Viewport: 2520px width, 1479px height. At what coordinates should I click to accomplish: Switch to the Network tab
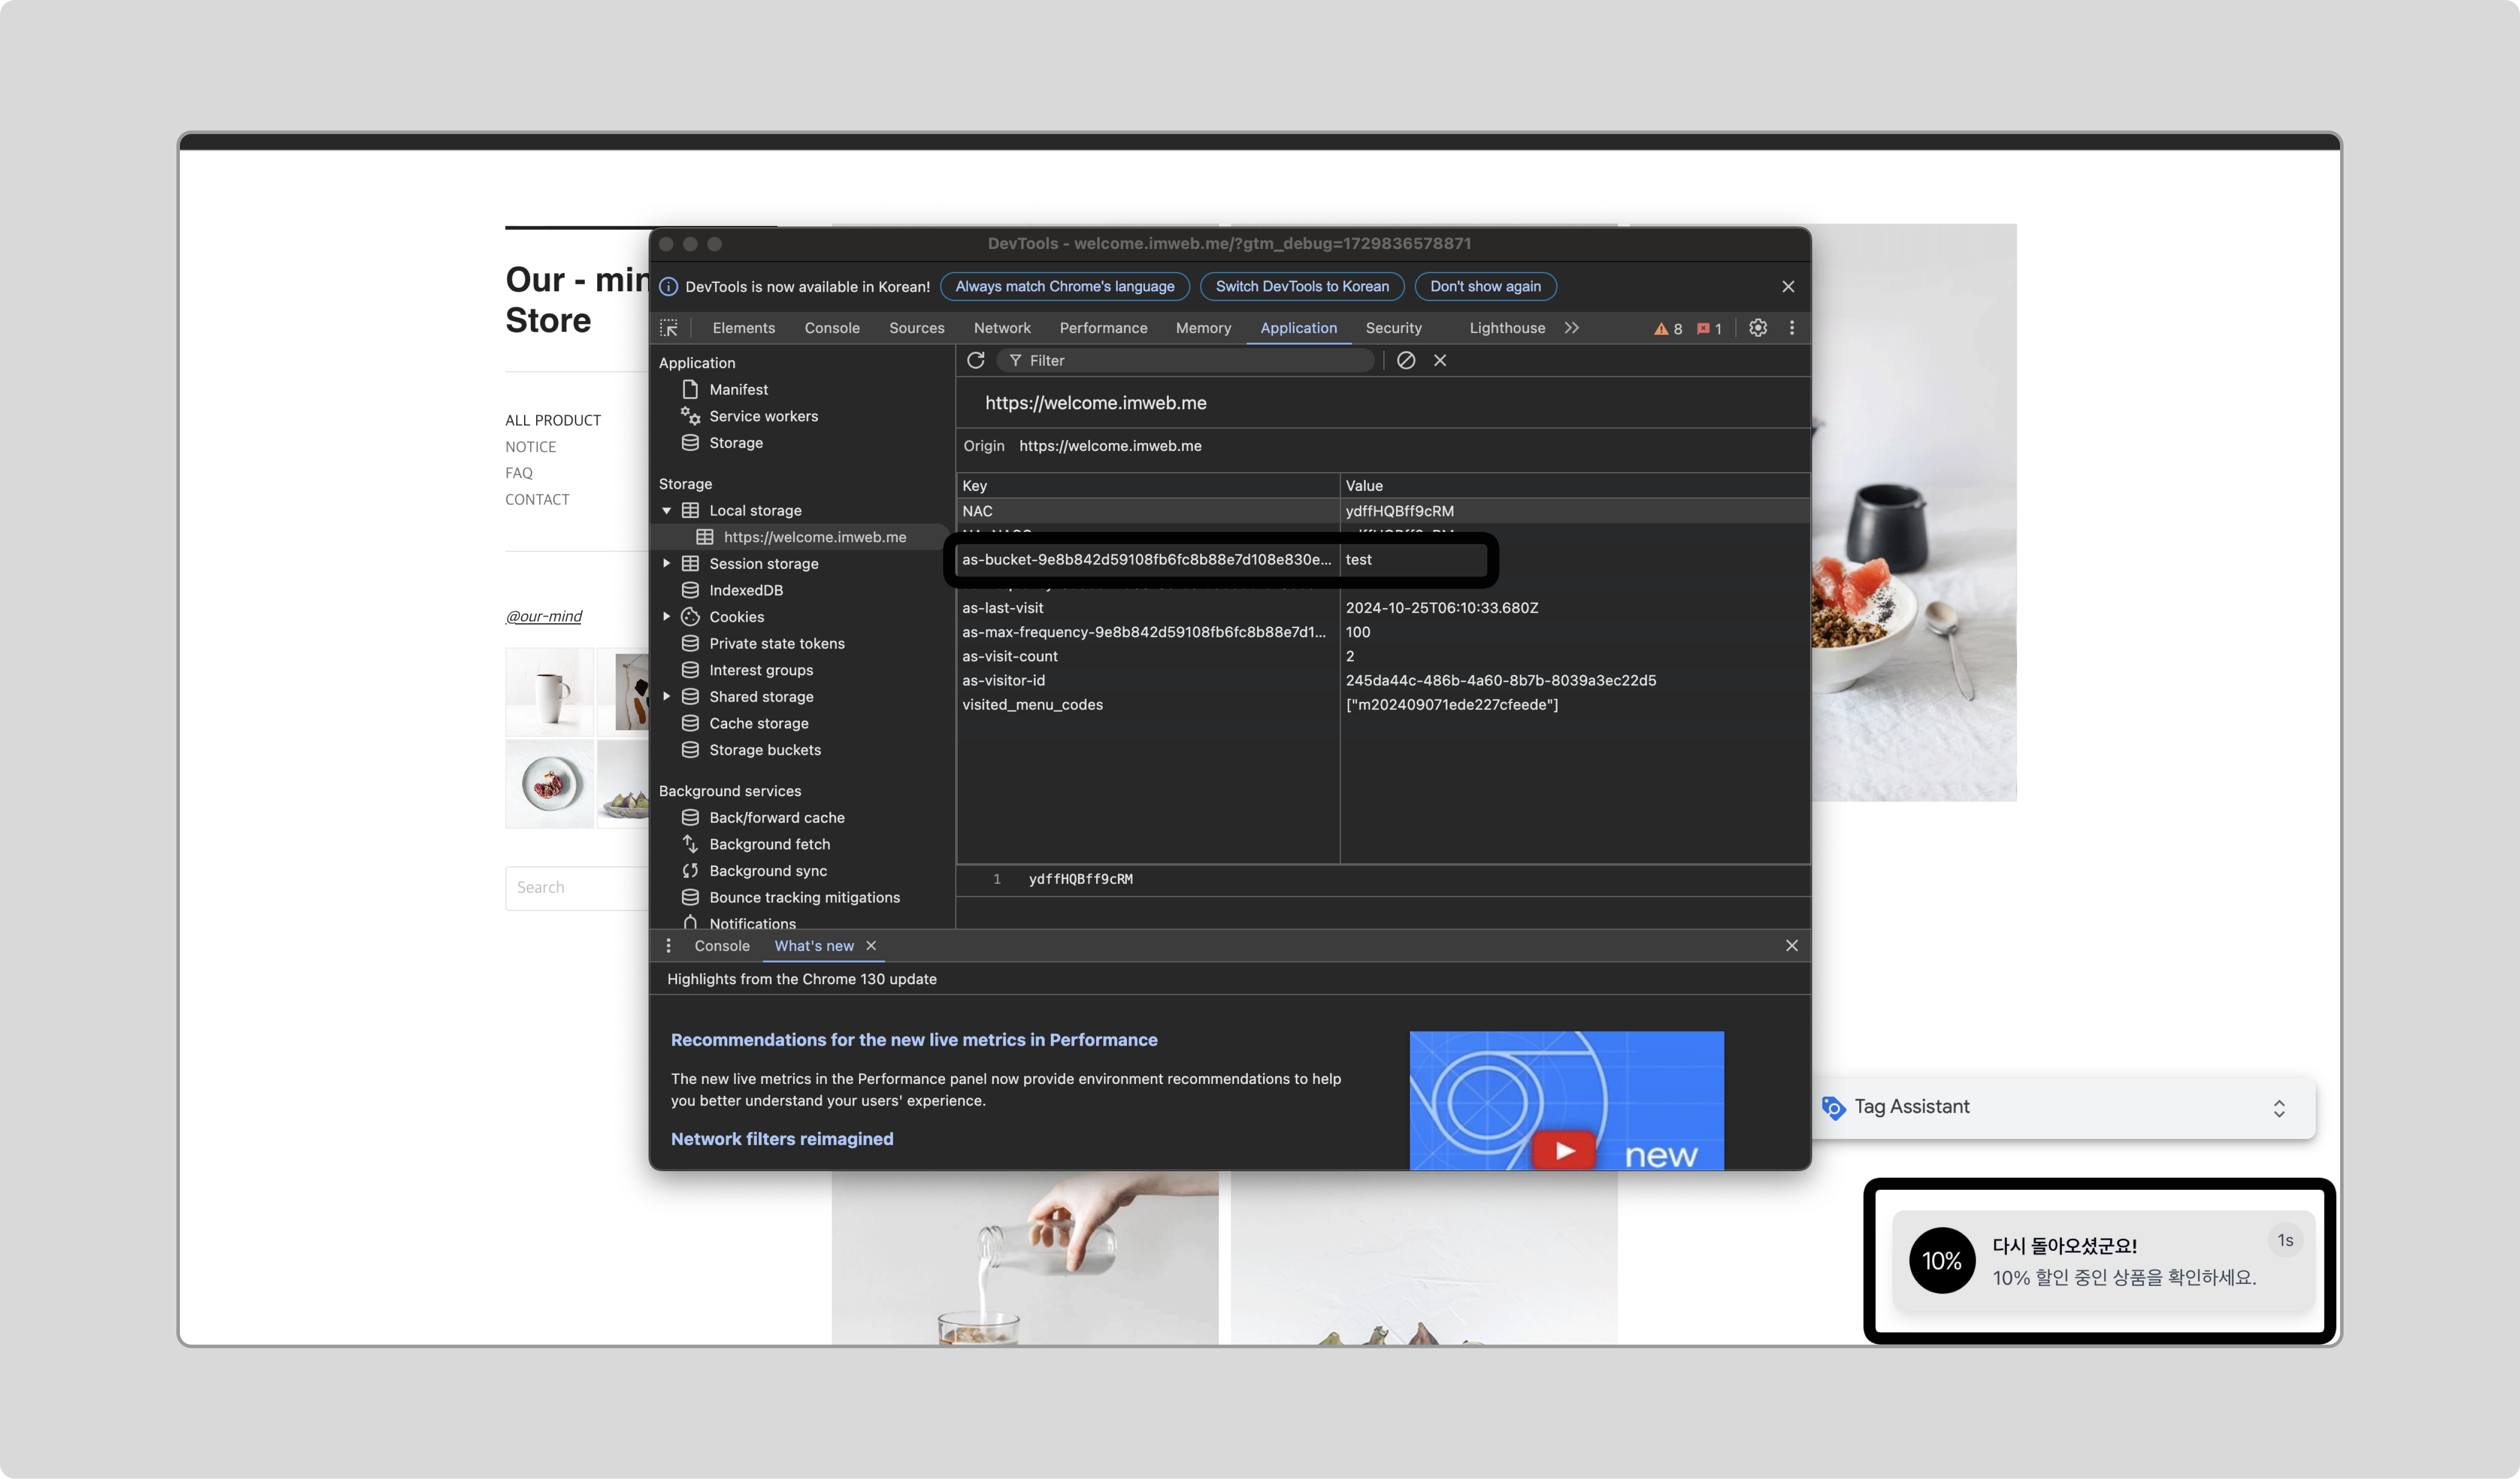(x=1002, y=328)
